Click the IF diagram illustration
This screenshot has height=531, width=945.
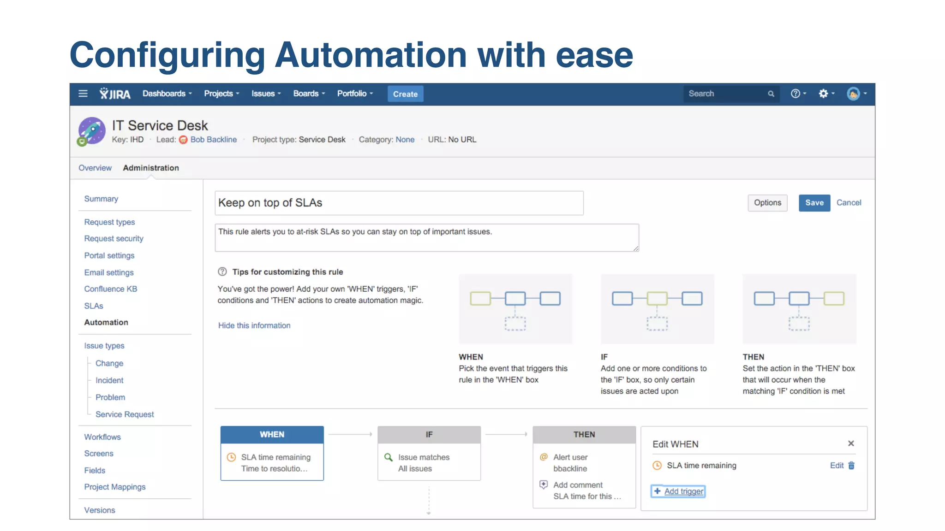point(657,309)
